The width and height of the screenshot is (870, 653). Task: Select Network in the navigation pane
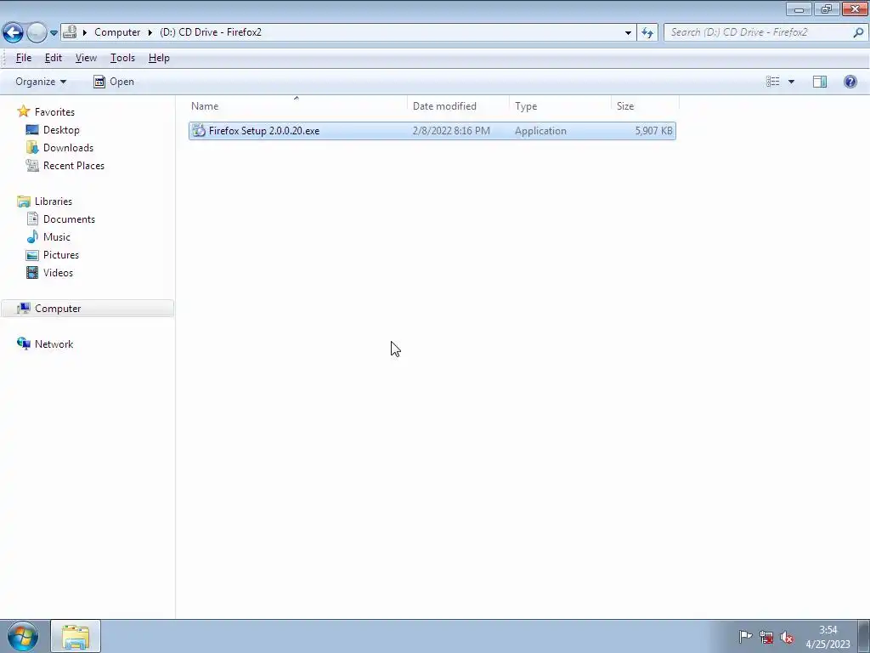54,344
